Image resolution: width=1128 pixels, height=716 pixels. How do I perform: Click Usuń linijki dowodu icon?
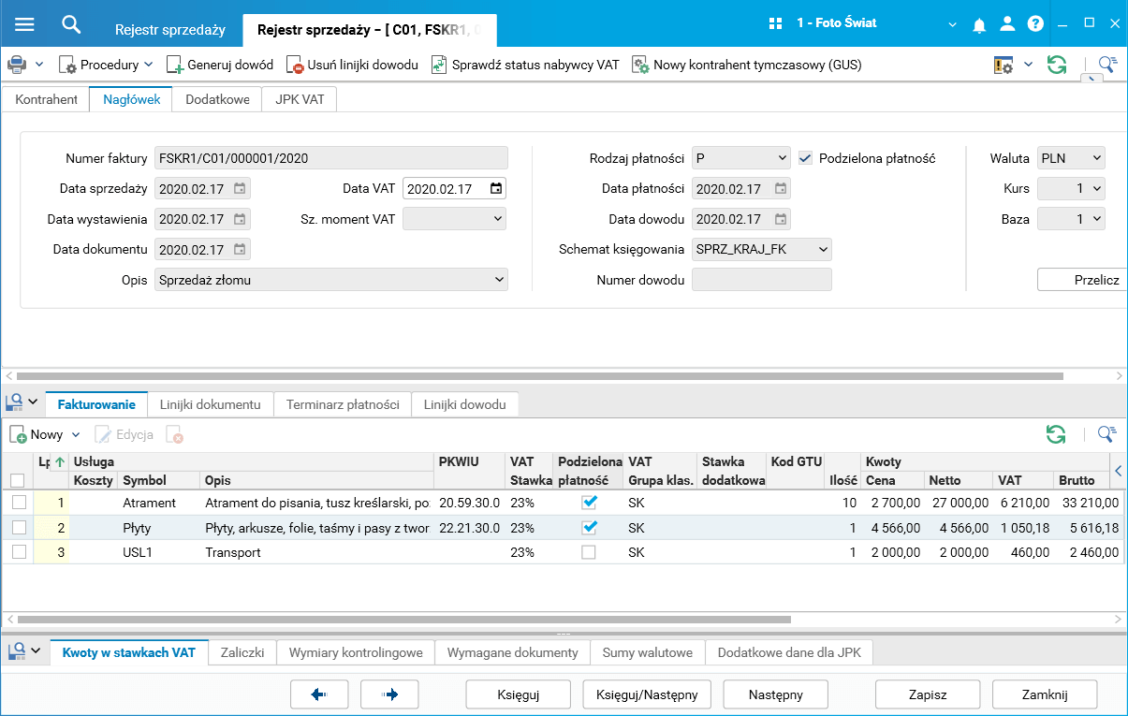coord(295,65)
